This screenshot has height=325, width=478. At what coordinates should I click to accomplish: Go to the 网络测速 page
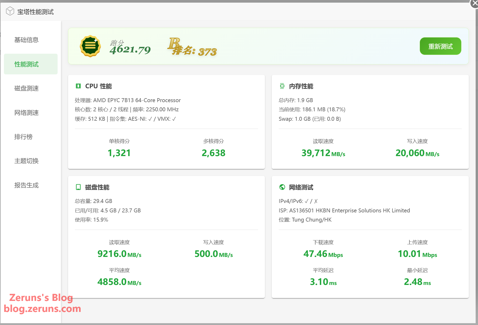pyautogui.click(x=26, y=113)
